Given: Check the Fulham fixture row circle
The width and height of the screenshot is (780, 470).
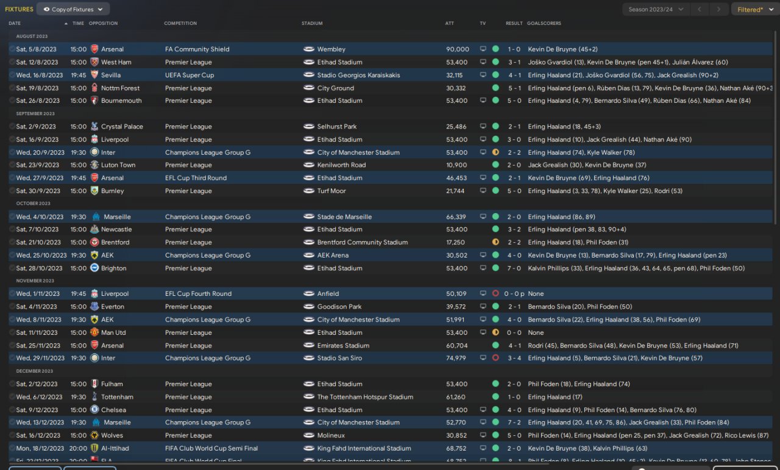Looking at the screenshot, I should pos(12,384).
